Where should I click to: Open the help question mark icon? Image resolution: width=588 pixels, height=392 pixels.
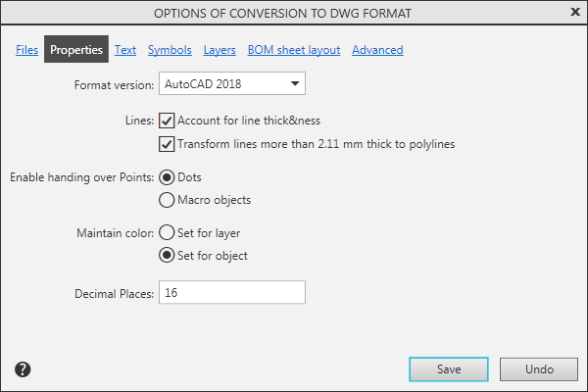pos(24,369)
